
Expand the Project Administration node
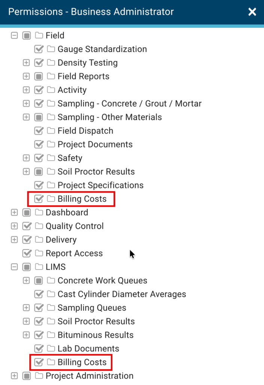tap(15, 376)
